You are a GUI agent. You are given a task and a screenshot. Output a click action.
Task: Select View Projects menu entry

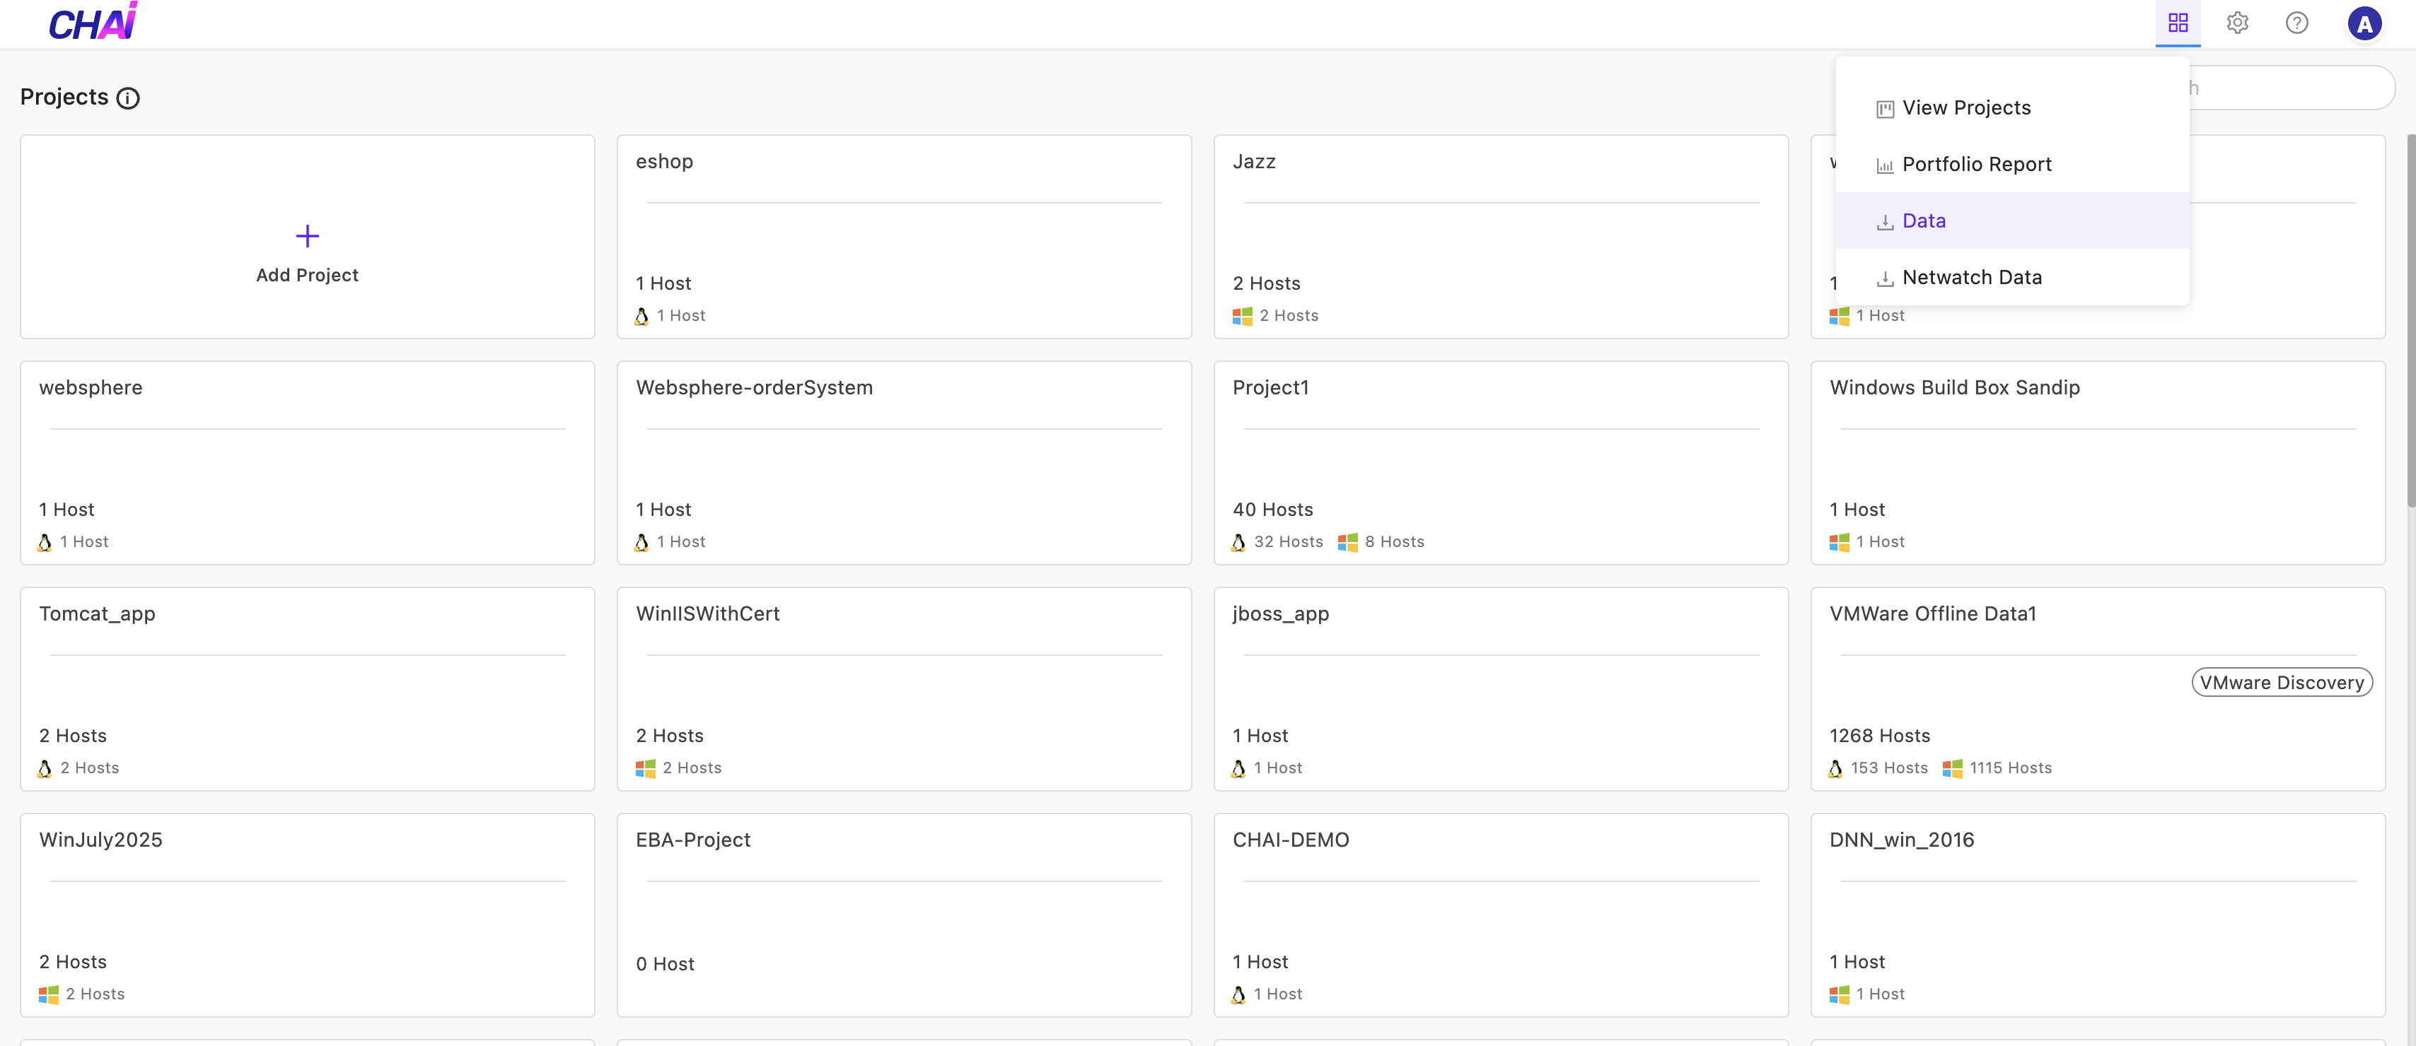(1965, 108)
